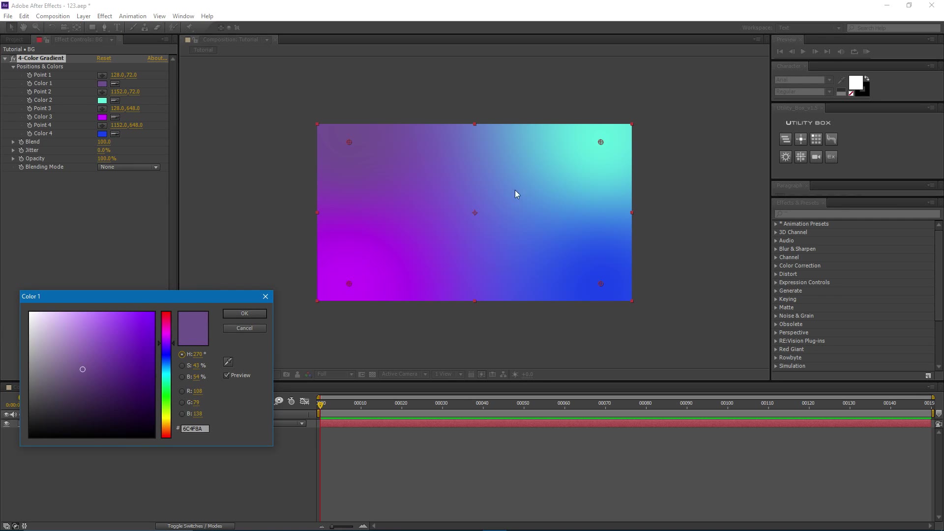Click the camera icon in Utility Box

click(x=816, y=157)
